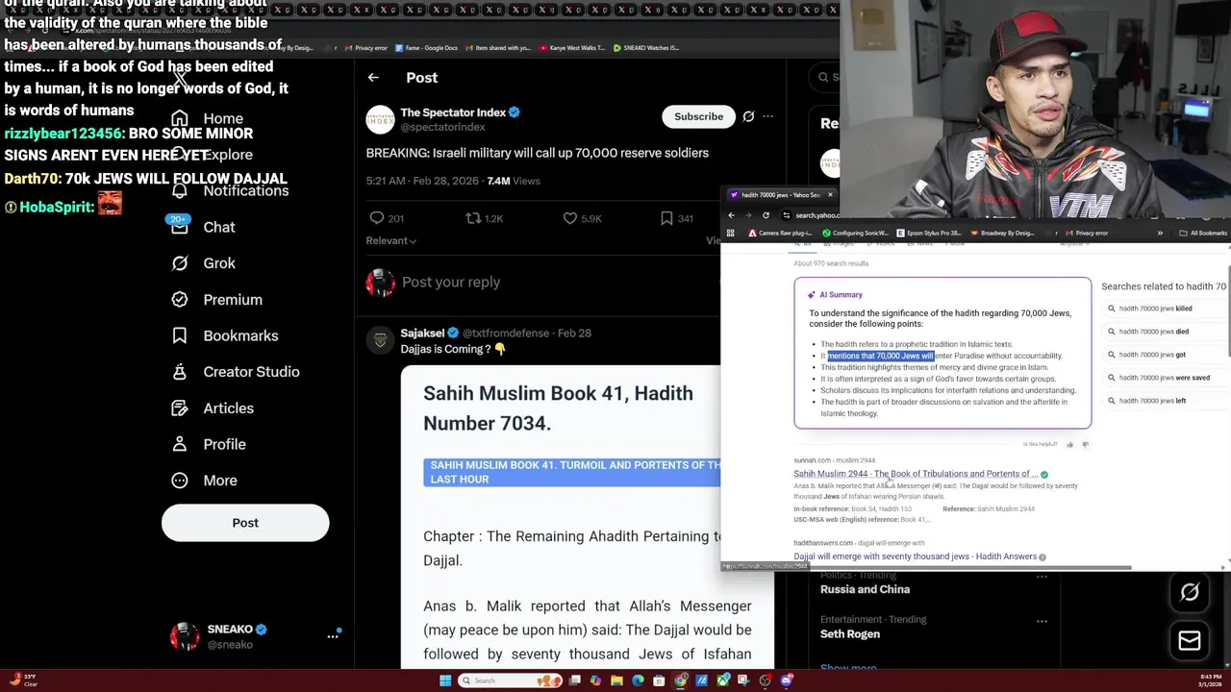Mark AI Summary as helpful with thumbs up
The height and width of the screenshot is (692, 1231).
[x=1069, y=444]
